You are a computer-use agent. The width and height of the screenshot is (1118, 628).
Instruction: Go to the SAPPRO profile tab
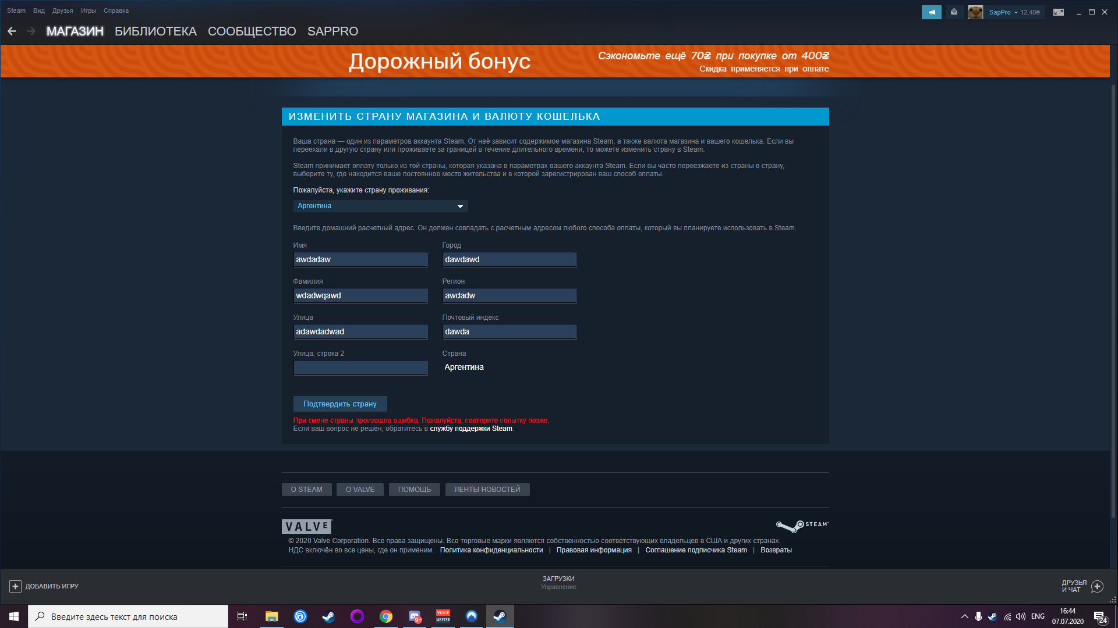[332, 31]
